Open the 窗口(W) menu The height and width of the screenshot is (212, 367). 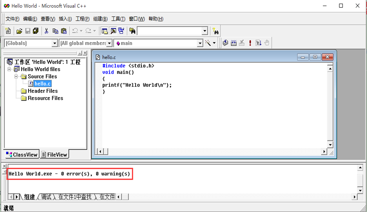(x=137, y=19)
